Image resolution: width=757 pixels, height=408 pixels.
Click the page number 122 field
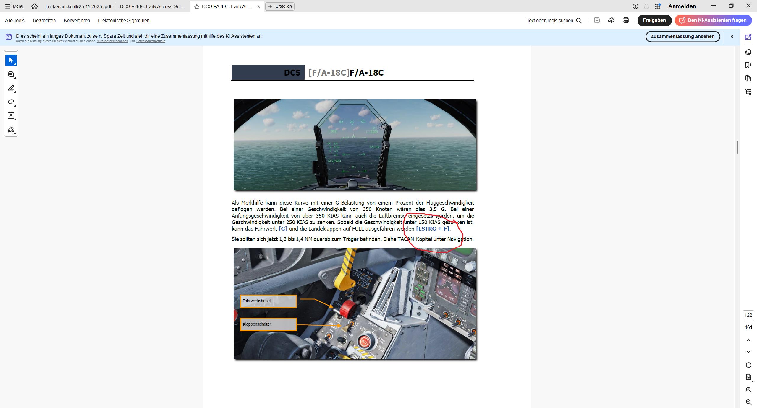[x=748, y=315]
